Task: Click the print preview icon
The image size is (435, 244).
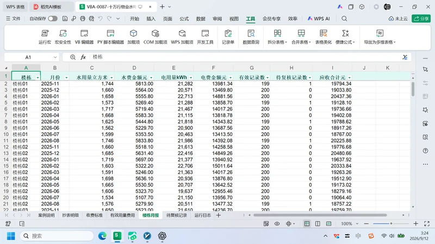Action: click(x=91, y=18)
